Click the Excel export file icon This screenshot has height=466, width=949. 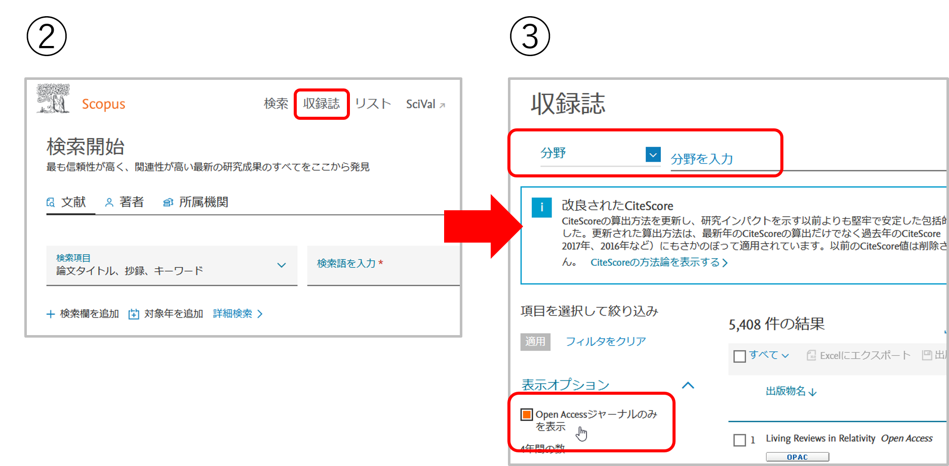(811, 356)
